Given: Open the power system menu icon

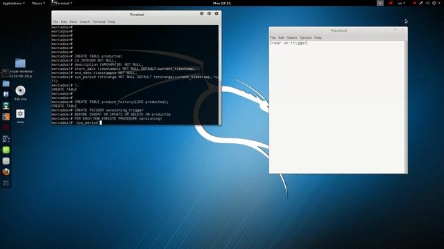Looking at the screenshot, I should point(436,3).
